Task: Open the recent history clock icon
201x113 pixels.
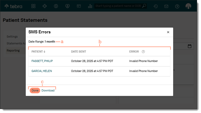Action: [156, 6]
